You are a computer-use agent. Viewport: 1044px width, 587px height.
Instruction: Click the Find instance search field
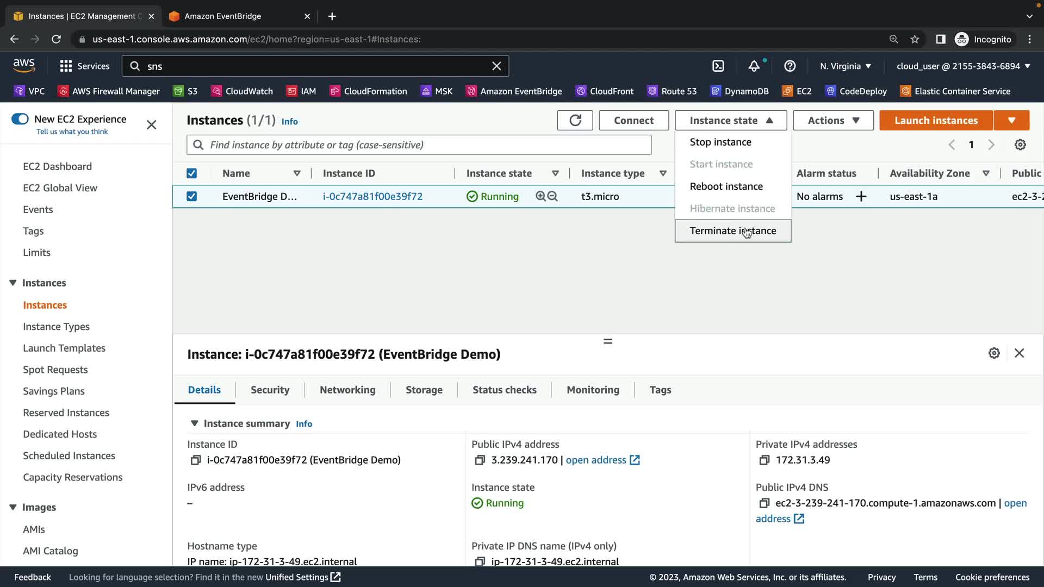pyautogui.click(x=424, y=145)
